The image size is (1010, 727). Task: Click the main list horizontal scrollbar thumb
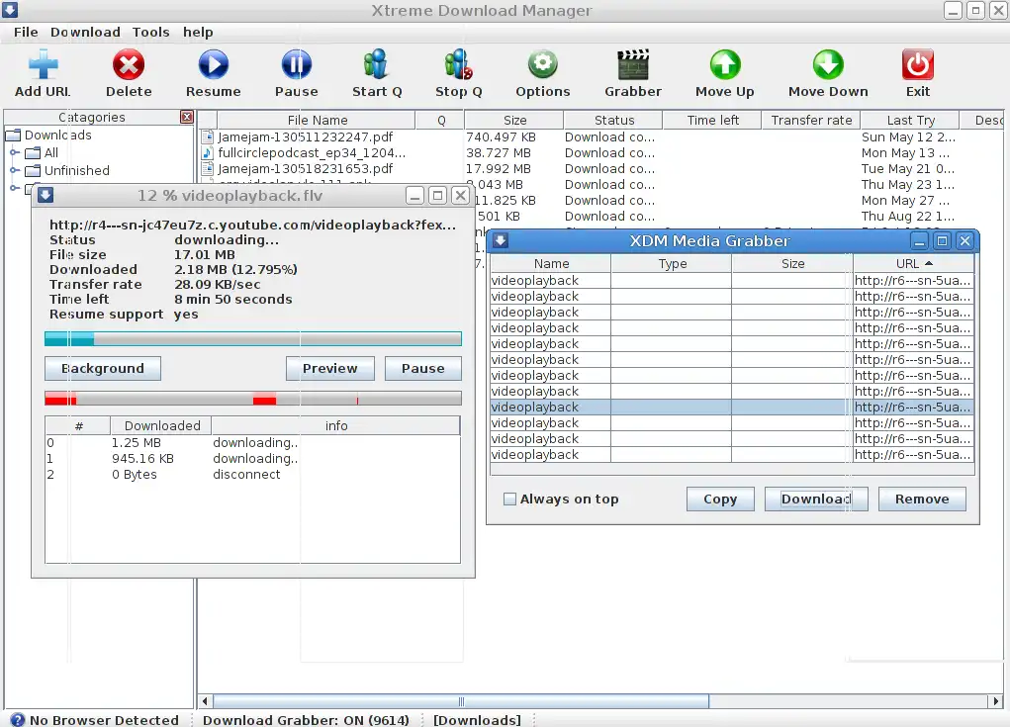pyautogui.click(x=461, y=701)
